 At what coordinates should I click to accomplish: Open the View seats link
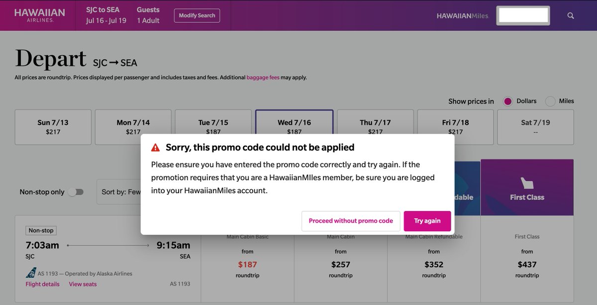[83, 284]
